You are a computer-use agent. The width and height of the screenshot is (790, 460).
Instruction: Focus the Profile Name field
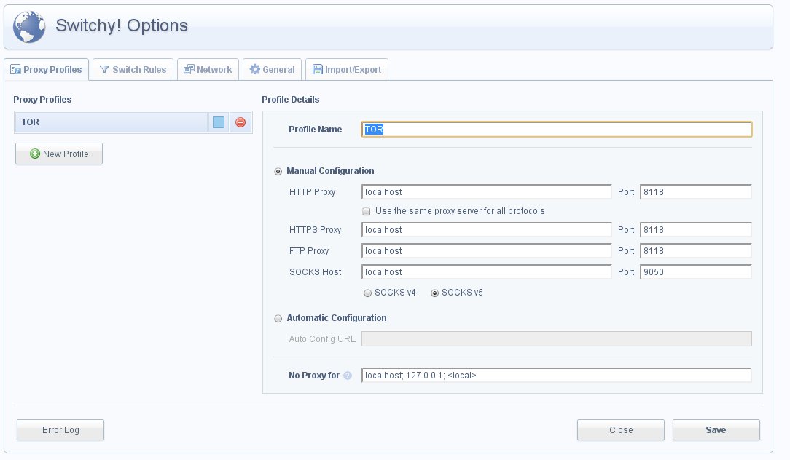(x=557, y=130)
